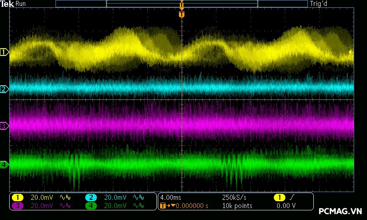Click the orange trigger position T marker

click(182, 14)
